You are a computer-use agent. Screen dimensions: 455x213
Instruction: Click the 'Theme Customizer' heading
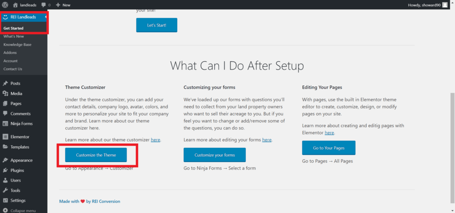(85, 87)
